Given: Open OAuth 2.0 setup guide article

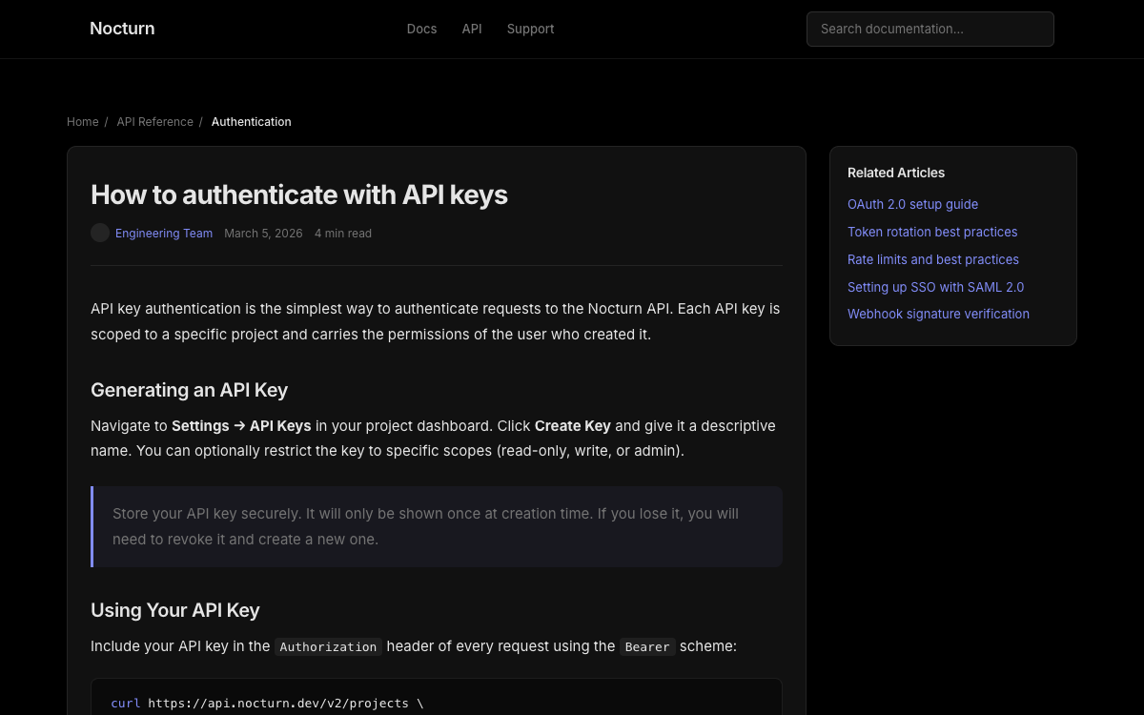Looking at the screenshot, I should coord(912,204).
